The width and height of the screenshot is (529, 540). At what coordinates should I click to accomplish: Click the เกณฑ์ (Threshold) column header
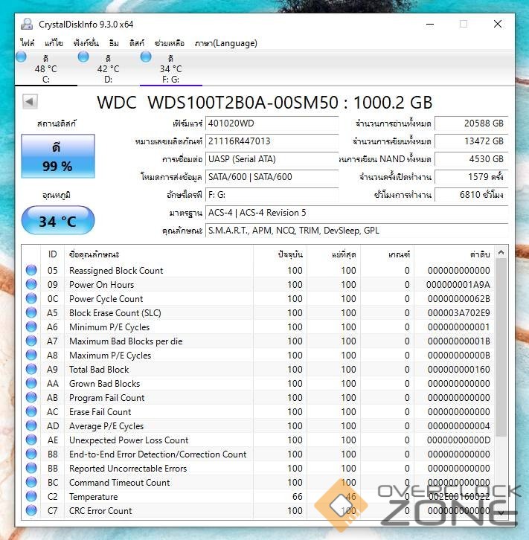(388, 254)
